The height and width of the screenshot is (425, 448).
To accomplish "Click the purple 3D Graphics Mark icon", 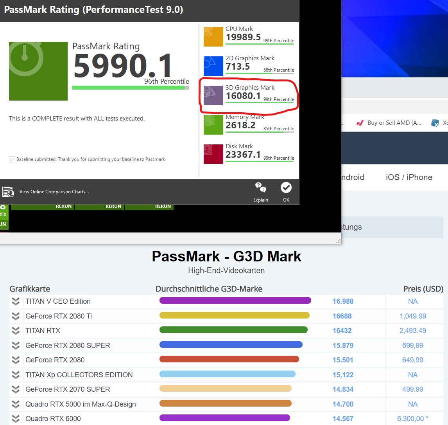I will pyautogui.click(x=213, y=95).
